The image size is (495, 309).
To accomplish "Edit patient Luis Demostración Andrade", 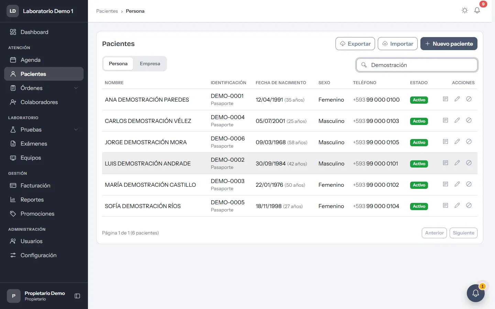I will (x=457, y=163).
